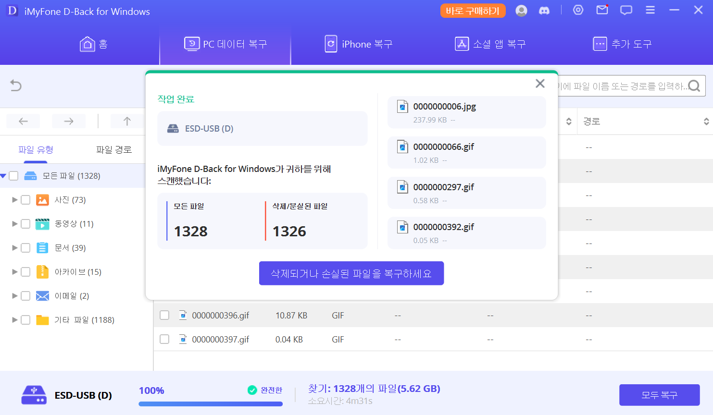
Task: Check the 기타 파일 (1188) checkbox
Action: [x=25, y=320]
